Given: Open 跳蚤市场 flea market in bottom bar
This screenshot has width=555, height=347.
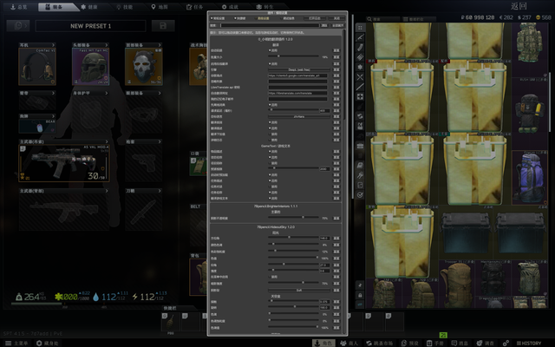Looking at the screenshot, I should coord(380,344).
